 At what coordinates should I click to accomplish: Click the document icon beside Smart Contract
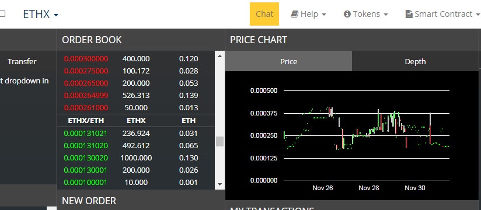click(x=409, y=14)
